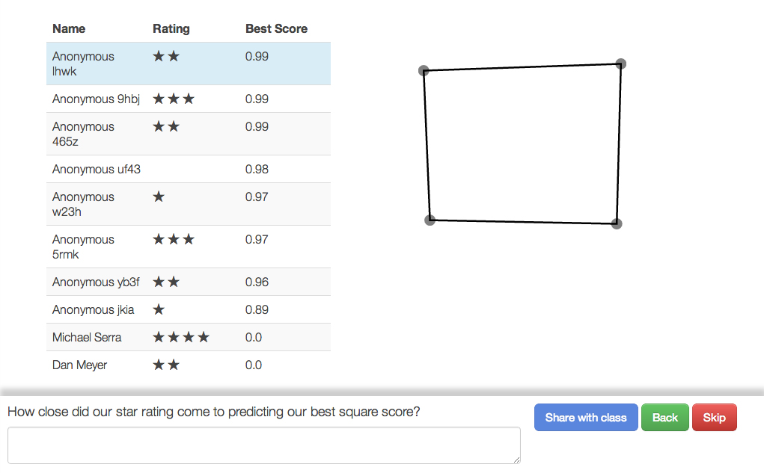764x473 pixels.
Task: Select the bottom-left corner point of square
Action: [430, 220]
